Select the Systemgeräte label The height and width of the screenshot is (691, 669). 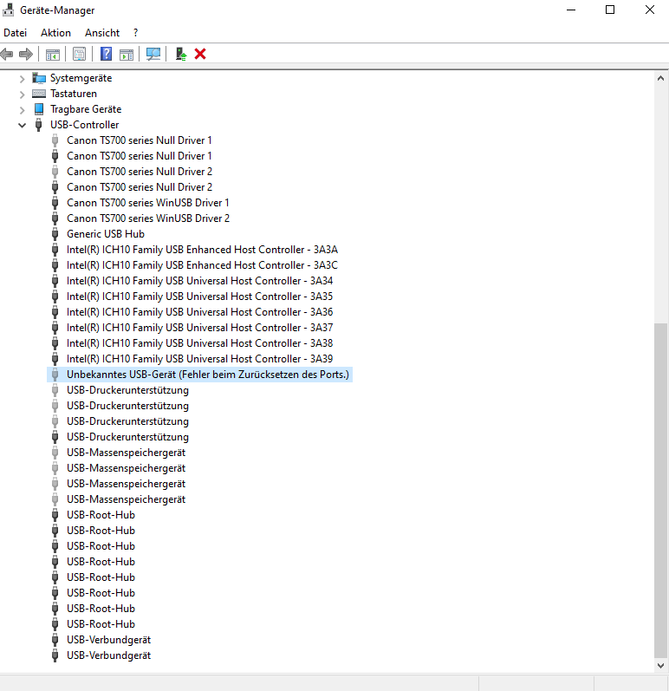[81, 78]
